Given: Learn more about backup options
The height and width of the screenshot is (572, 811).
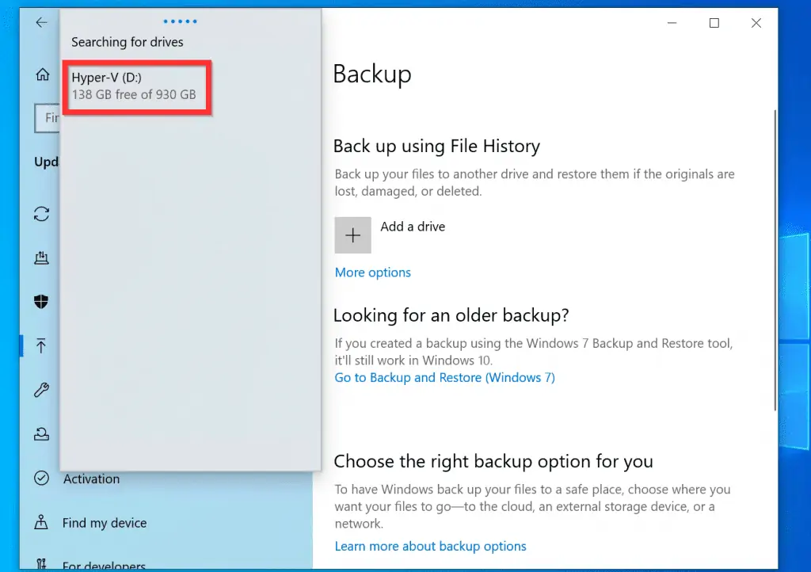Looking at the screenshot, I should (x=430, y=547).
